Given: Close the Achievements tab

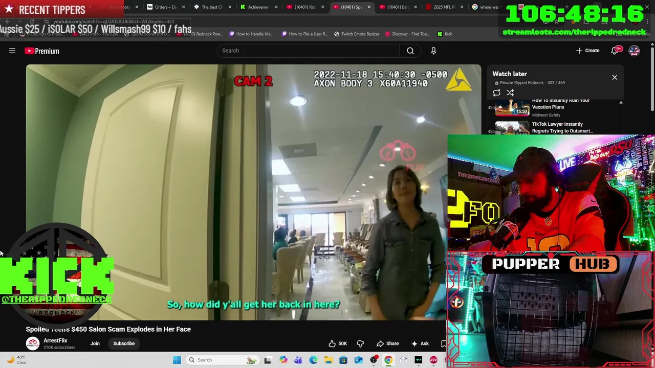Looking at the screenshot, I should (276, 7).
